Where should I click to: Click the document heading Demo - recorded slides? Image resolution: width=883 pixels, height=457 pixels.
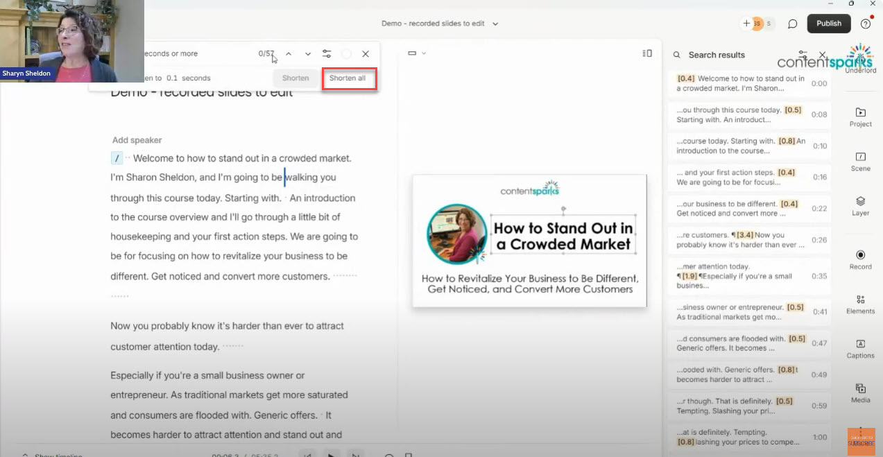[202, 92]
